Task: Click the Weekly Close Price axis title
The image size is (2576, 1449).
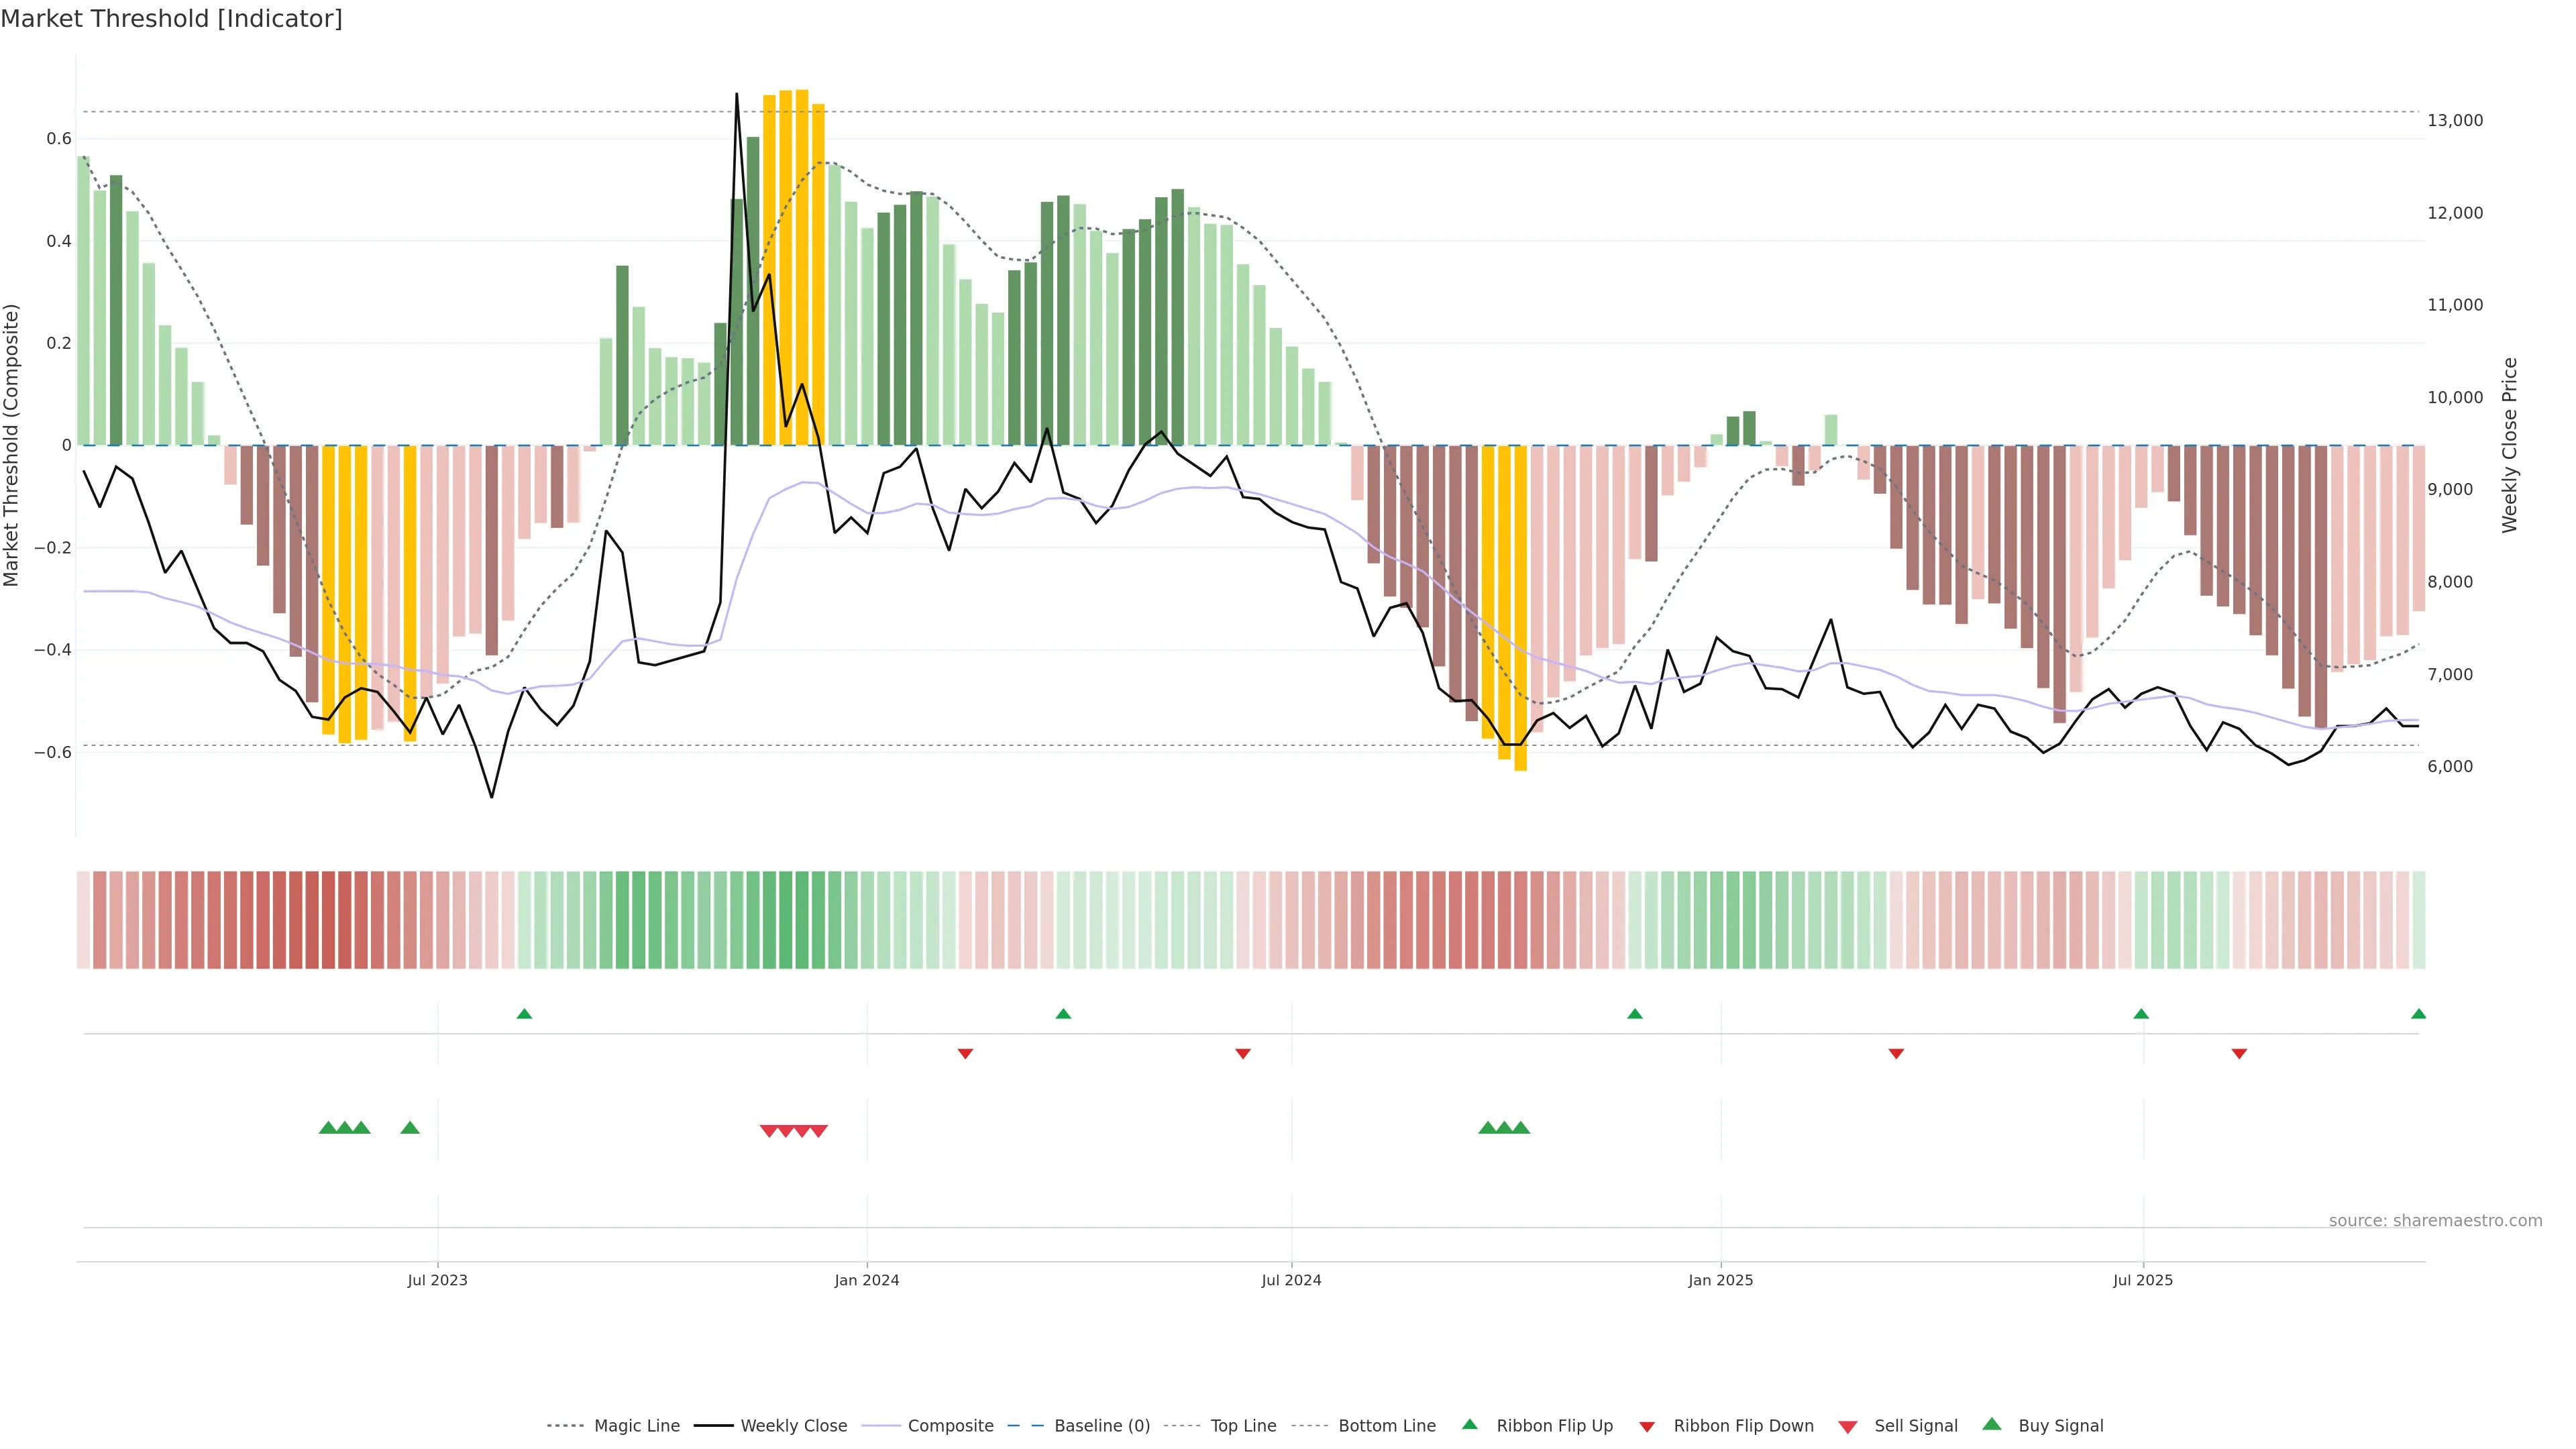Action: click(x=2510, y=445)
